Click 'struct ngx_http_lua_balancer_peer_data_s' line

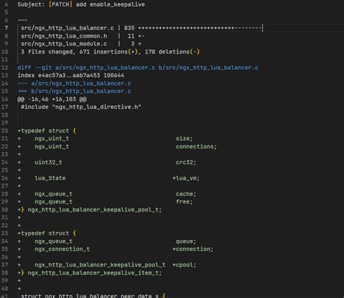(93, 296)
